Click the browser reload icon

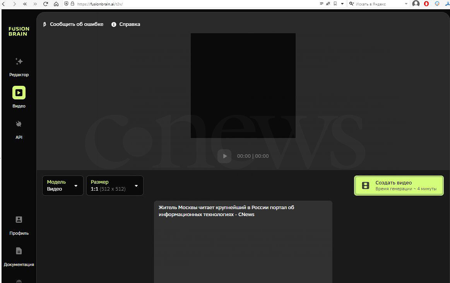pos(46,4)
